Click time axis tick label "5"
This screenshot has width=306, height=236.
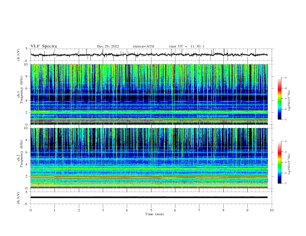[151, 210]
